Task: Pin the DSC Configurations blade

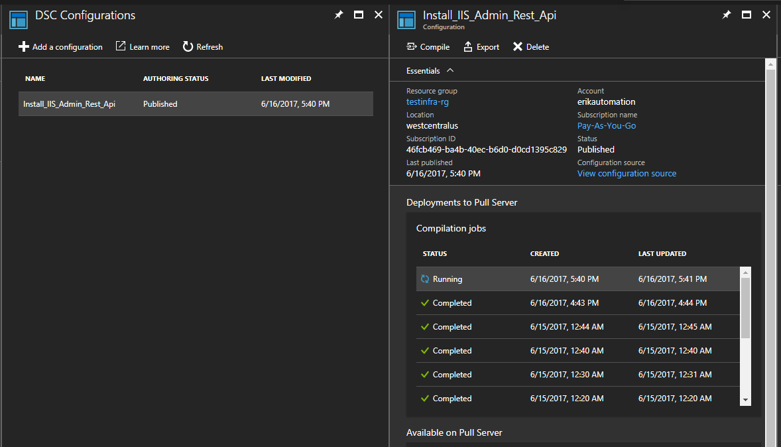Action: click(339, 14)
